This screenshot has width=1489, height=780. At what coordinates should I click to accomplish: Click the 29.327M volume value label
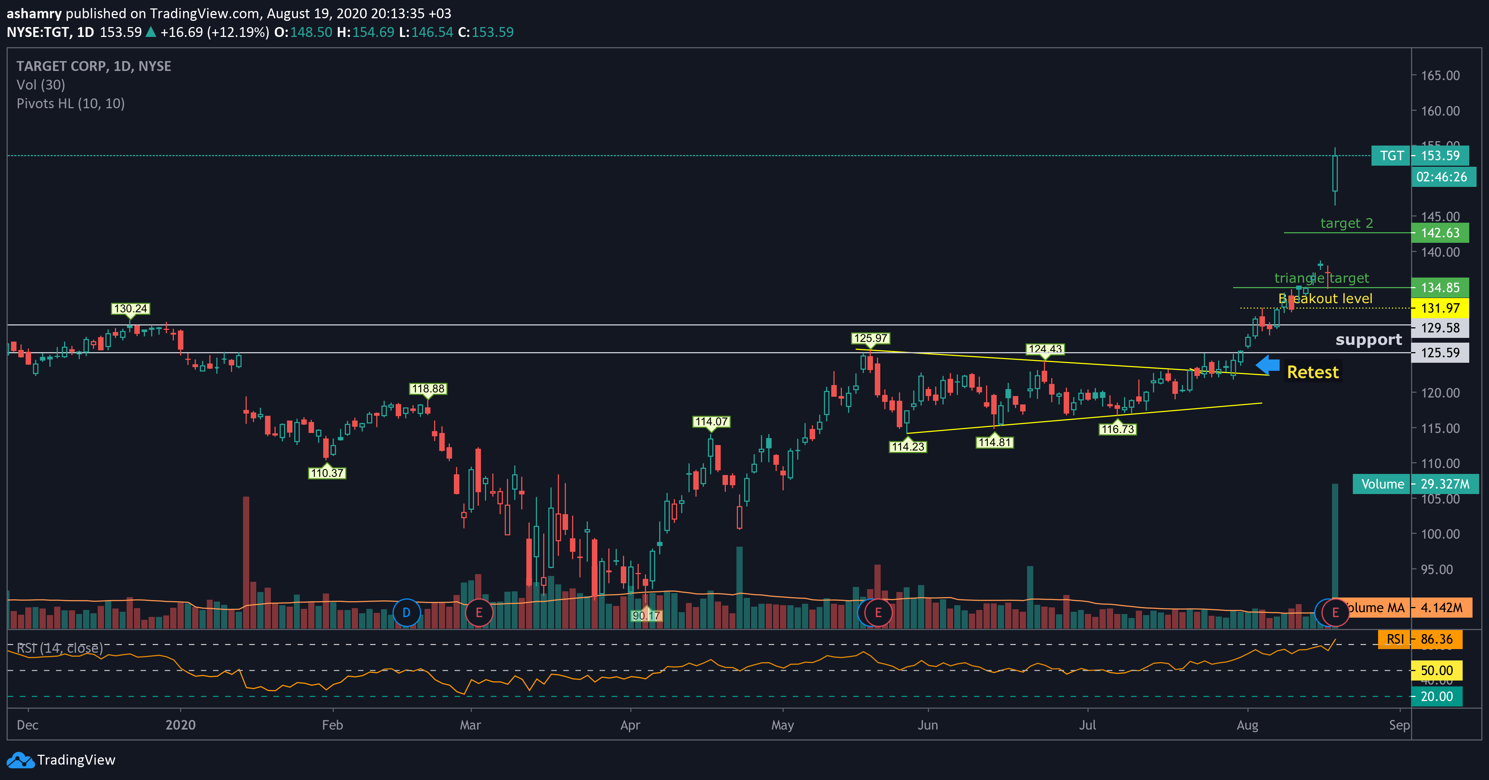tap(1444, 484)
